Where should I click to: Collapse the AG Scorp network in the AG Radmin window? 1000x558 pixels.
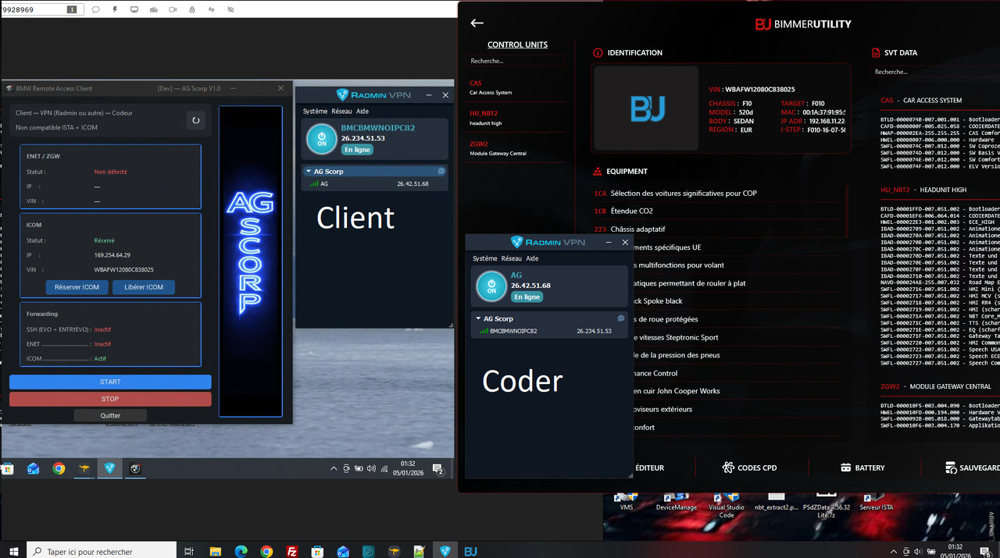pyautogui.click(x=478, y=318)
